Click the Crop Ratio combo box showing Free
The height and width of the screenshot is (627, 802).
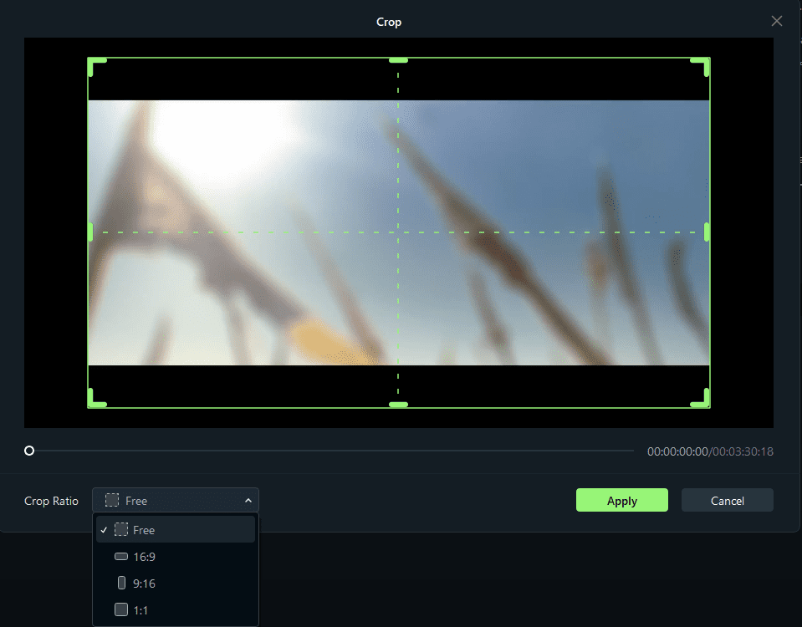click(x=176, y=500)
